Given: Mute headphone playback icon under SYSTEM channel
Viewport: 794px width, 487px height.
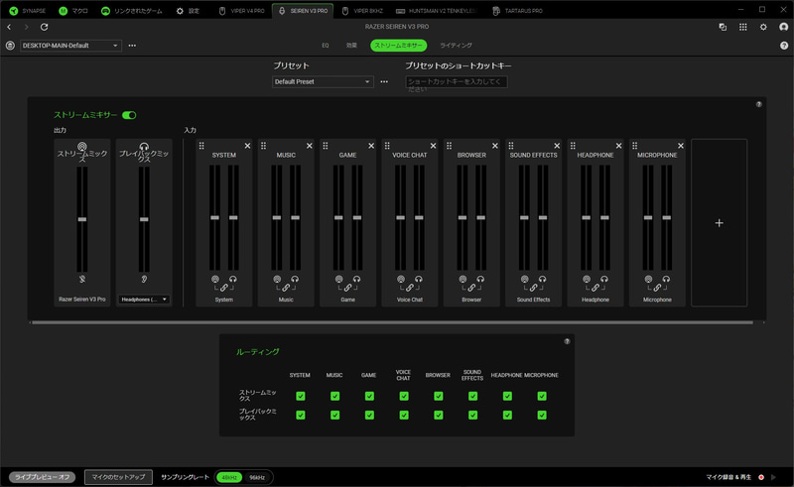Looking at the screenshot, I should coord(233,279).
